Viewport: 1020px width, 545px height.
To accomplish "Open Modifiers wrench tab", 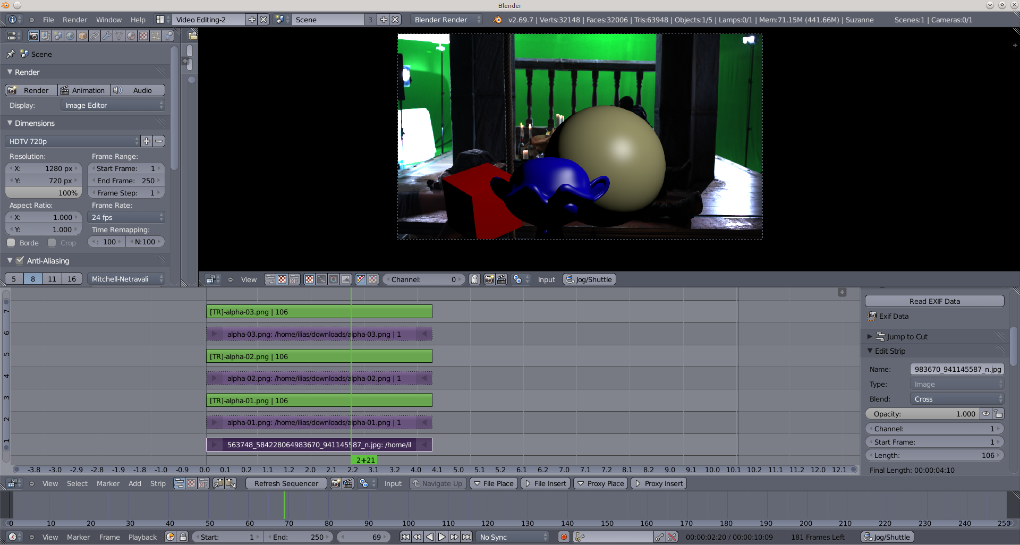I will pos(107,36).
